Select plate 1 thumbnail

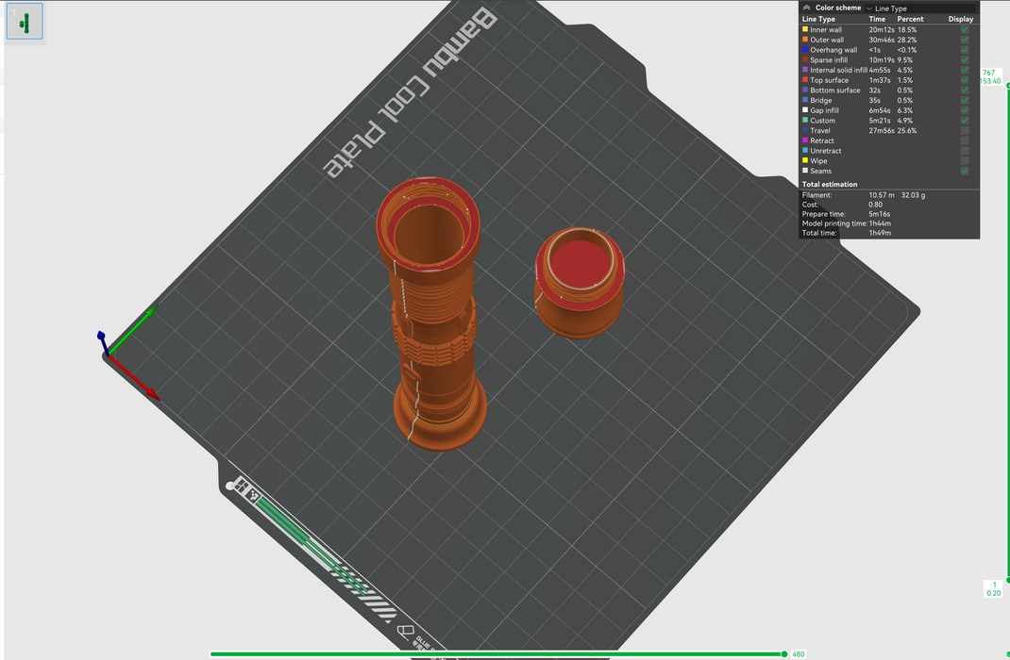click(x=25, y=21)
